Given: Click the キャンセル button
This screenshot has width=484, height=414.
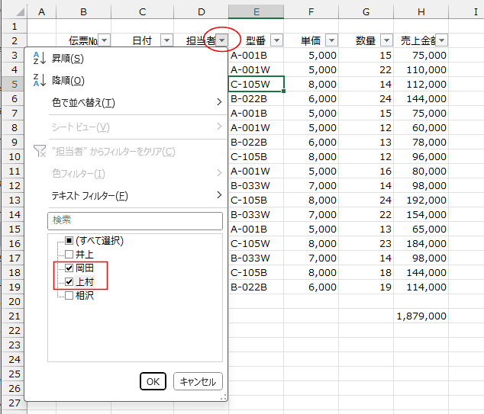Looking at the screenshot, I should tap(198, 381).
